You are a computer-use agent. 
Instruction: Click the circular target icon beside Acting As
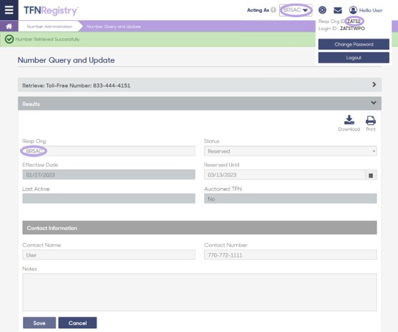click(322, 10)
